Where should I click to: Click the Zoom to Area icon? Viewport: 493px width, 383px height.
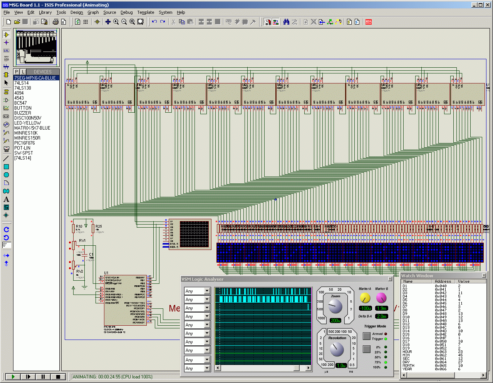point(141,22)
